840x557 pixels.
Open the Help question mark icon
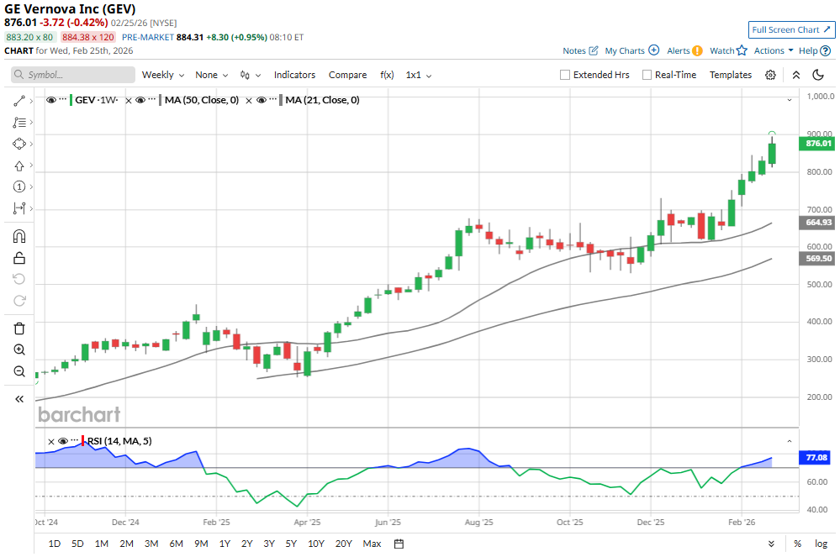[x=826, y=51]
